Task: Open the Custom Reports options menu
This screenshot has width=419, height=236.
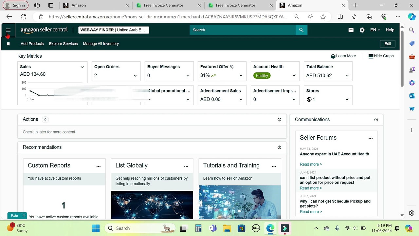Action: tap(99, 166)
